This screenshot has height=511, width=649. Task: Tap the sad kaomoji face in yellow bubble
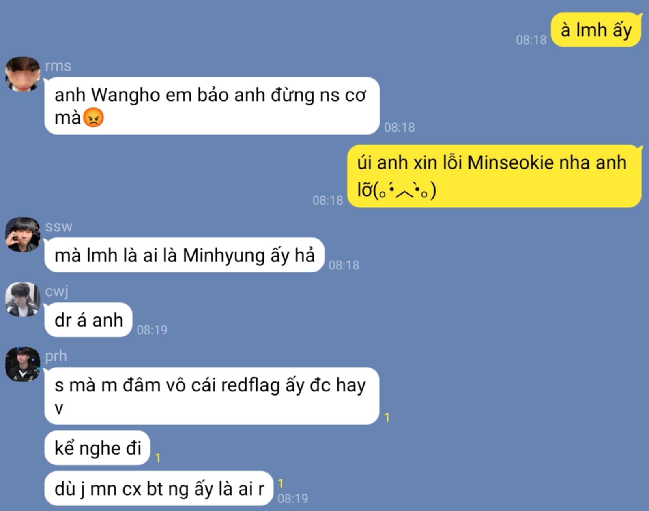coord(405,190)
